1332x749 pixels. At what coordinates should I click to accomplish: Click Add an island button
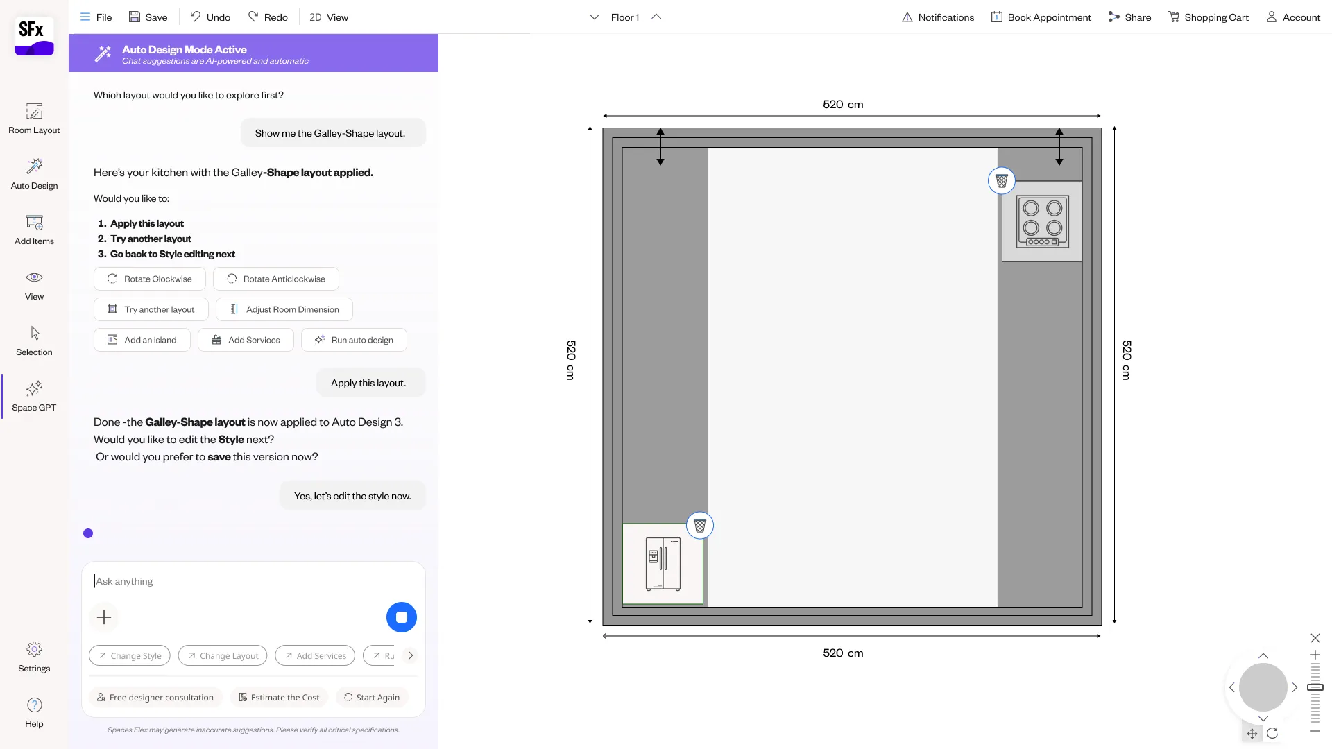tap(142, 340)
